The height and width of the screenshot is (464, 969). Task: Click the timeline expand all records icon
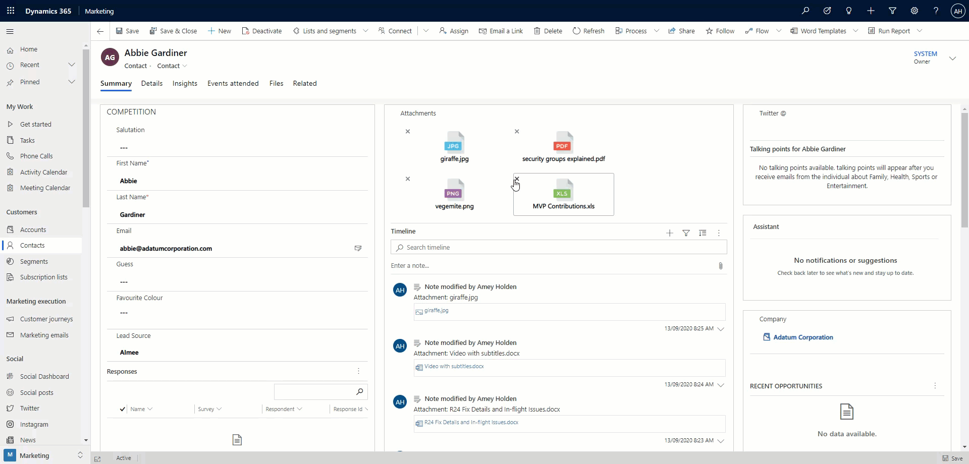[703, 233]
